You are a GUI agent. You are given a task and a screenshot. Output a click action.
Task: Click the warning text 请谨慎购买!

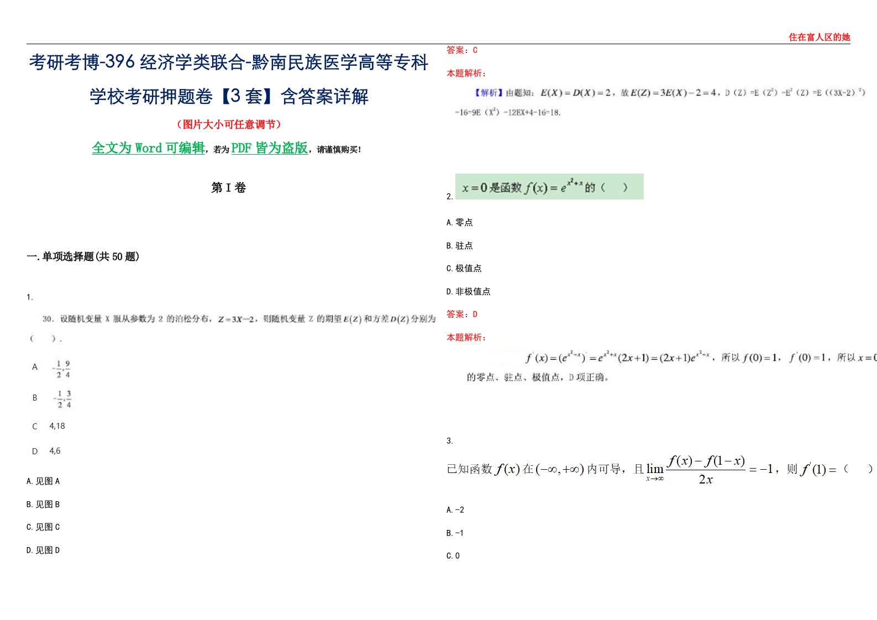(339, 149)
